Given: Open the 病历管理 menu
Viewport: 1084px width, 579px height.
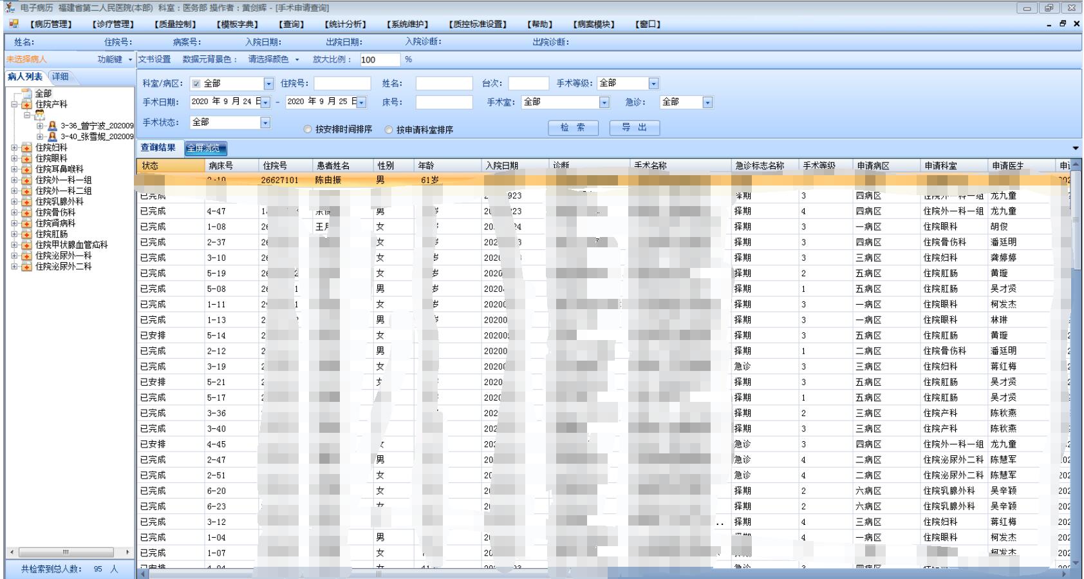Looking at the screenshot, I should tap(51, 24).
